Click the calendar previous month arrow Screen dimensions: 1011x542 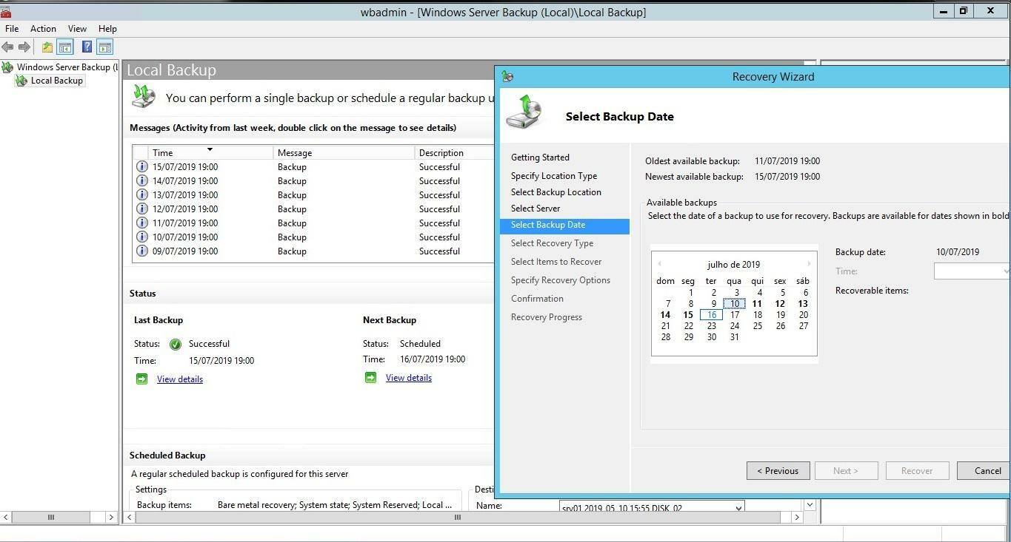(x=659, y=264)
